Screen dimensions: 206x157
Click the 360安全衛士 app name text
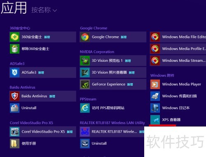32,37
